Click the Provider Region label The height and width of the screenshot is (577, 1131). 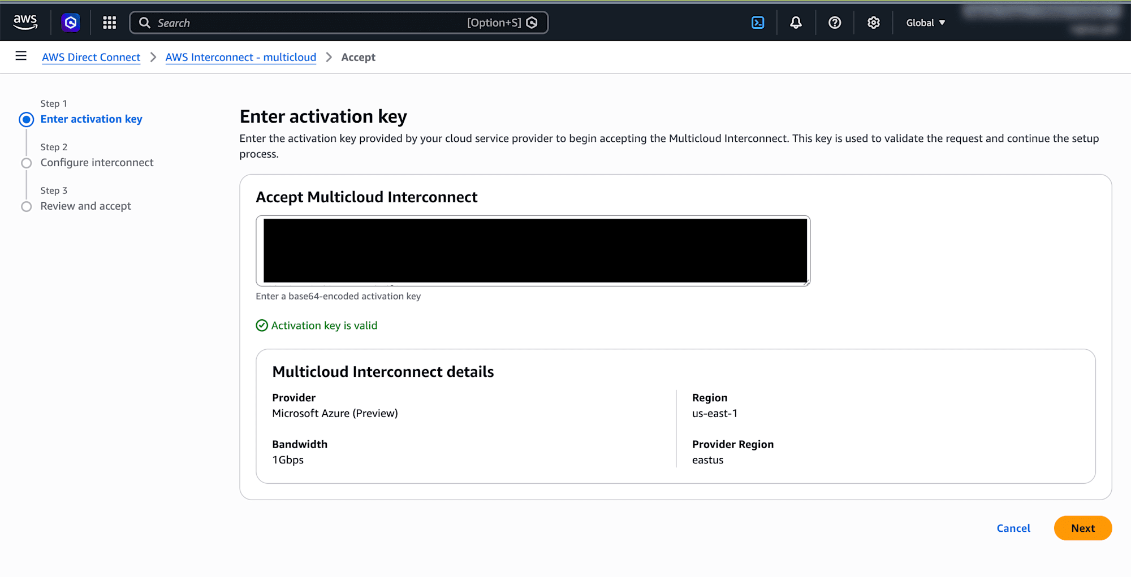733,444
